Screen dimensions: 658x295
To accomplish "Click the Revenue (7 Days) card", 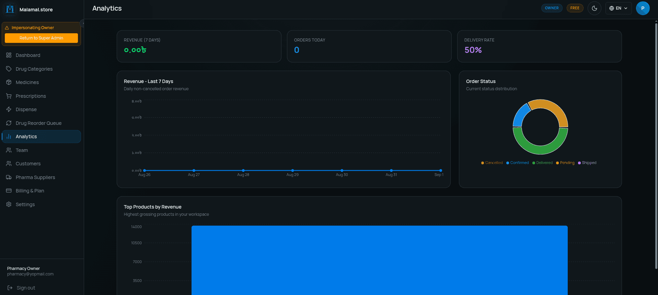I will tap(199, 46).
